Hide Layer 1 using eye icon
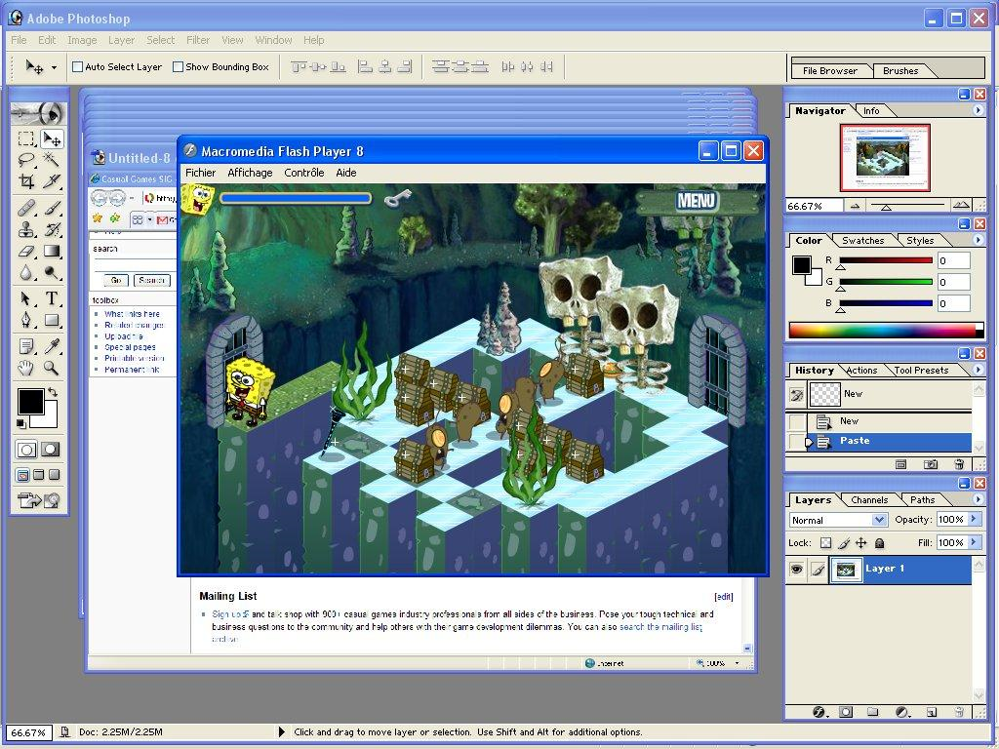The image size is (999, 749). 796,570
